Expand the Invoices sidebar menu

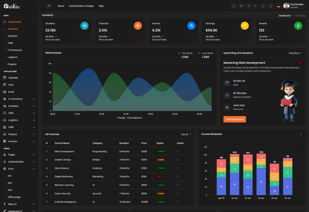tap(34, 141)
